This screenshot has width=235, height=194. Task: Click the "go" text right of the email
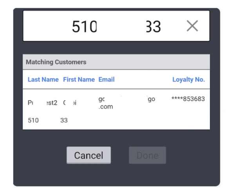151,99
